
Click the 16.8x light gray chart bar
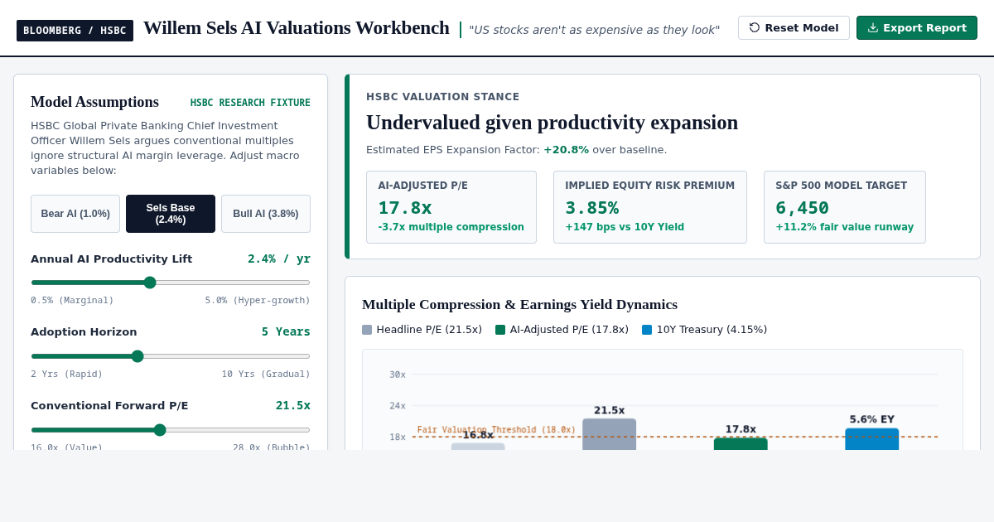pos(478,447)
